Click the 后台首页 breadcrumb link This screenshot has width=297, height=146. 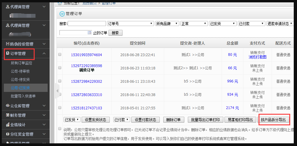(90, 4)
